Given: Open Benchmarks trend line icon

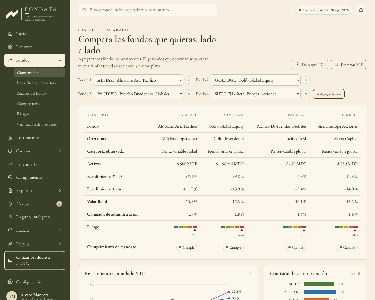Looking at the screenshot, I should [10, 164].
